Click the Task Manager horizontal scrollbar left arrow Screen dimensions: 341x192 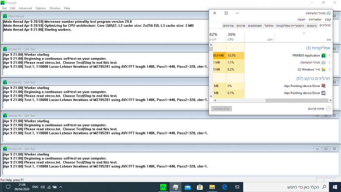pyautogui.click(x=215, y=100)
